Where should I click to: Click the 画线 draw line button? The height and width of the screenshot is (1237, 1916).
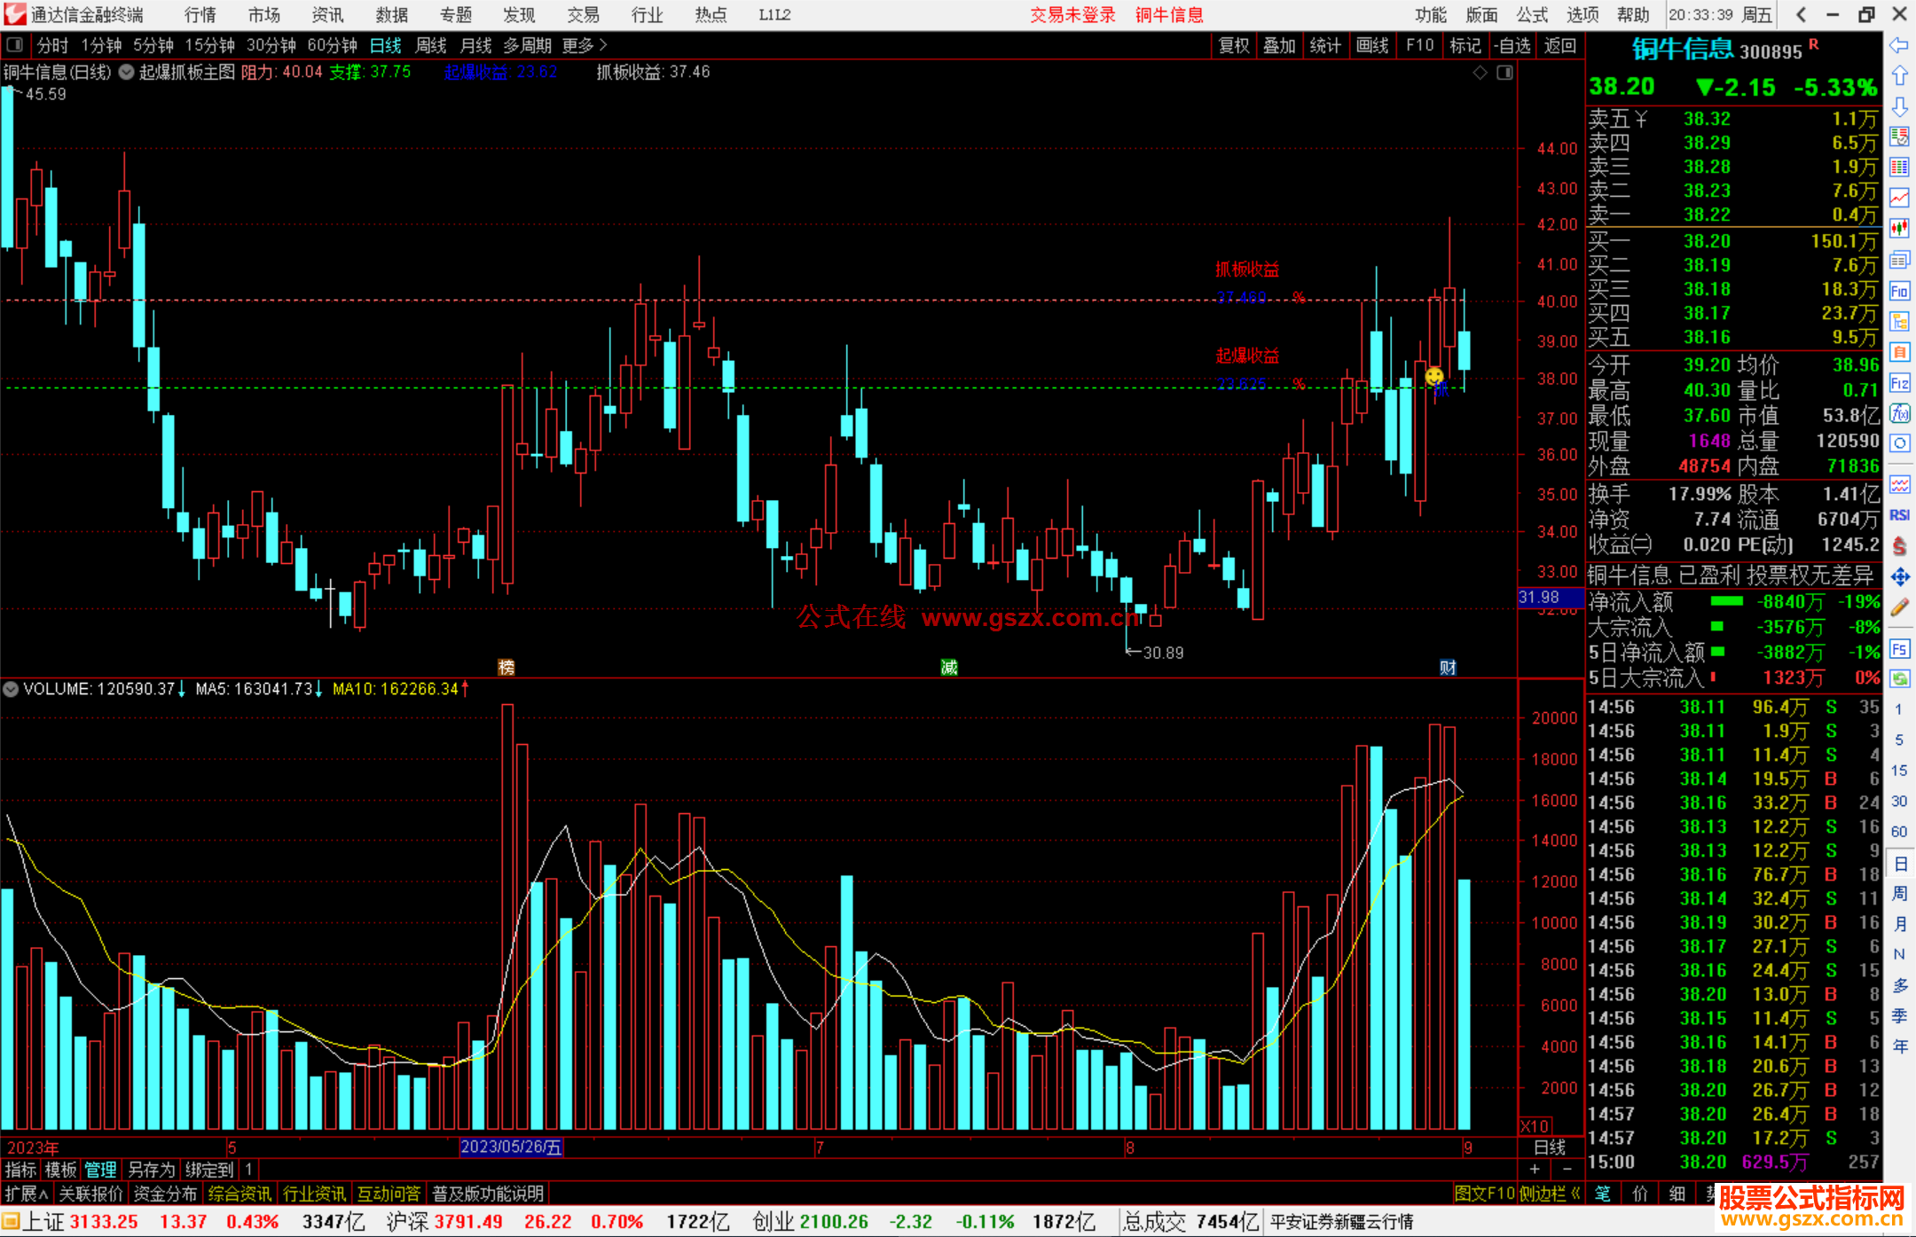tap(1372, 45)
